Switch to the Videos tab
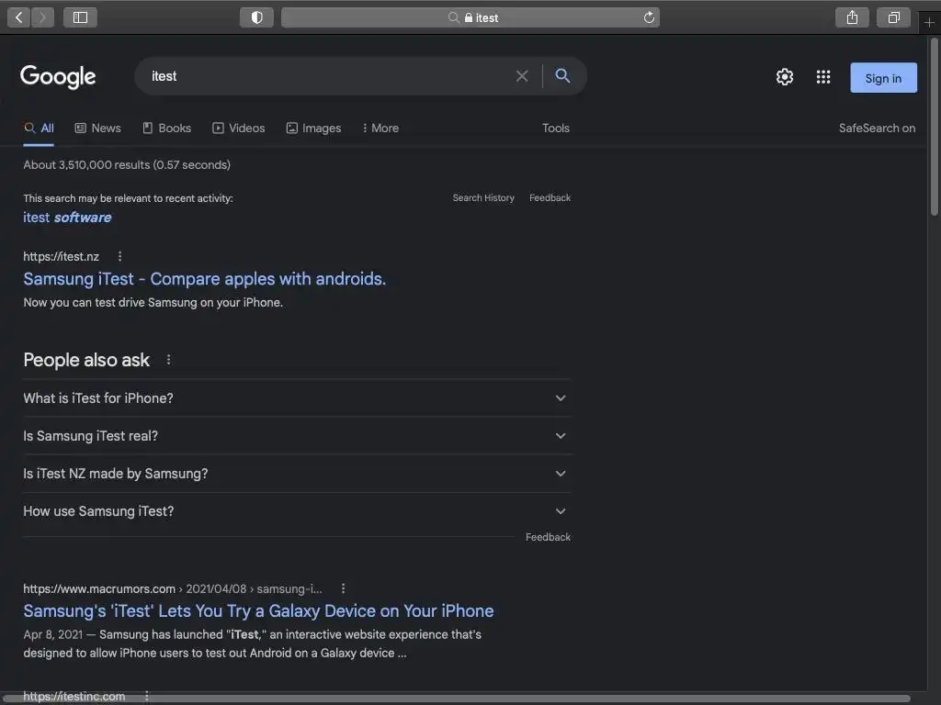This screenshot has width=941, height=705. tap(239, 128)
